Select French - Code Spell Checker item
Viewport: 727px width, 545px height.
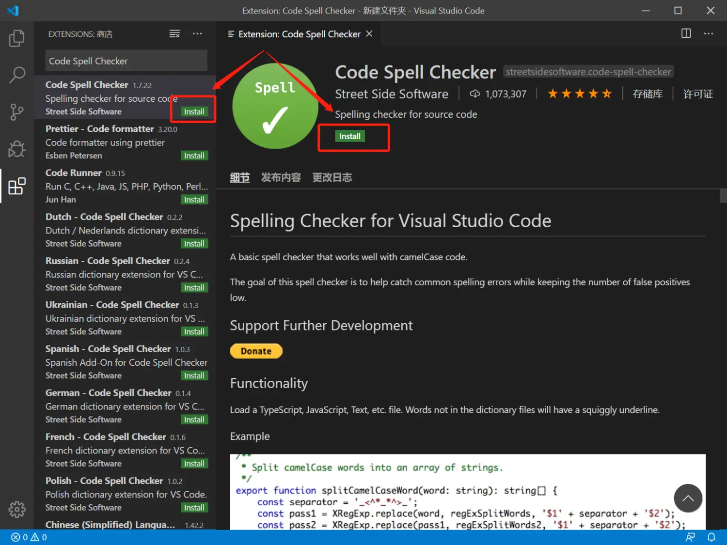(x=125, y=450)
